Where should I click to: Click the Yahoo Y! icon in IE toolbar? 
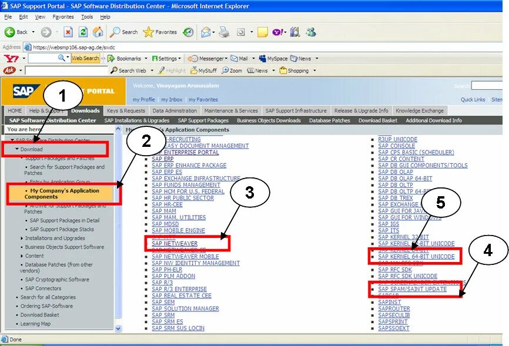coord(278,32)
